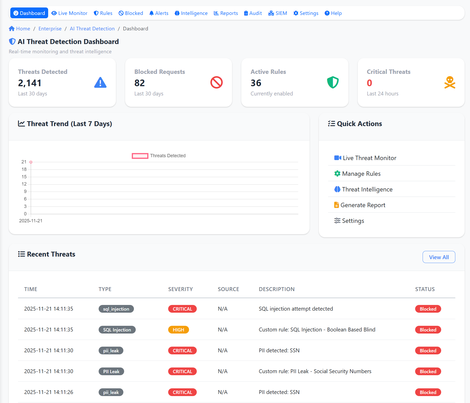Open the Enterprise breadcrumb link
This screenshot has height=403, width=470.
50,29
